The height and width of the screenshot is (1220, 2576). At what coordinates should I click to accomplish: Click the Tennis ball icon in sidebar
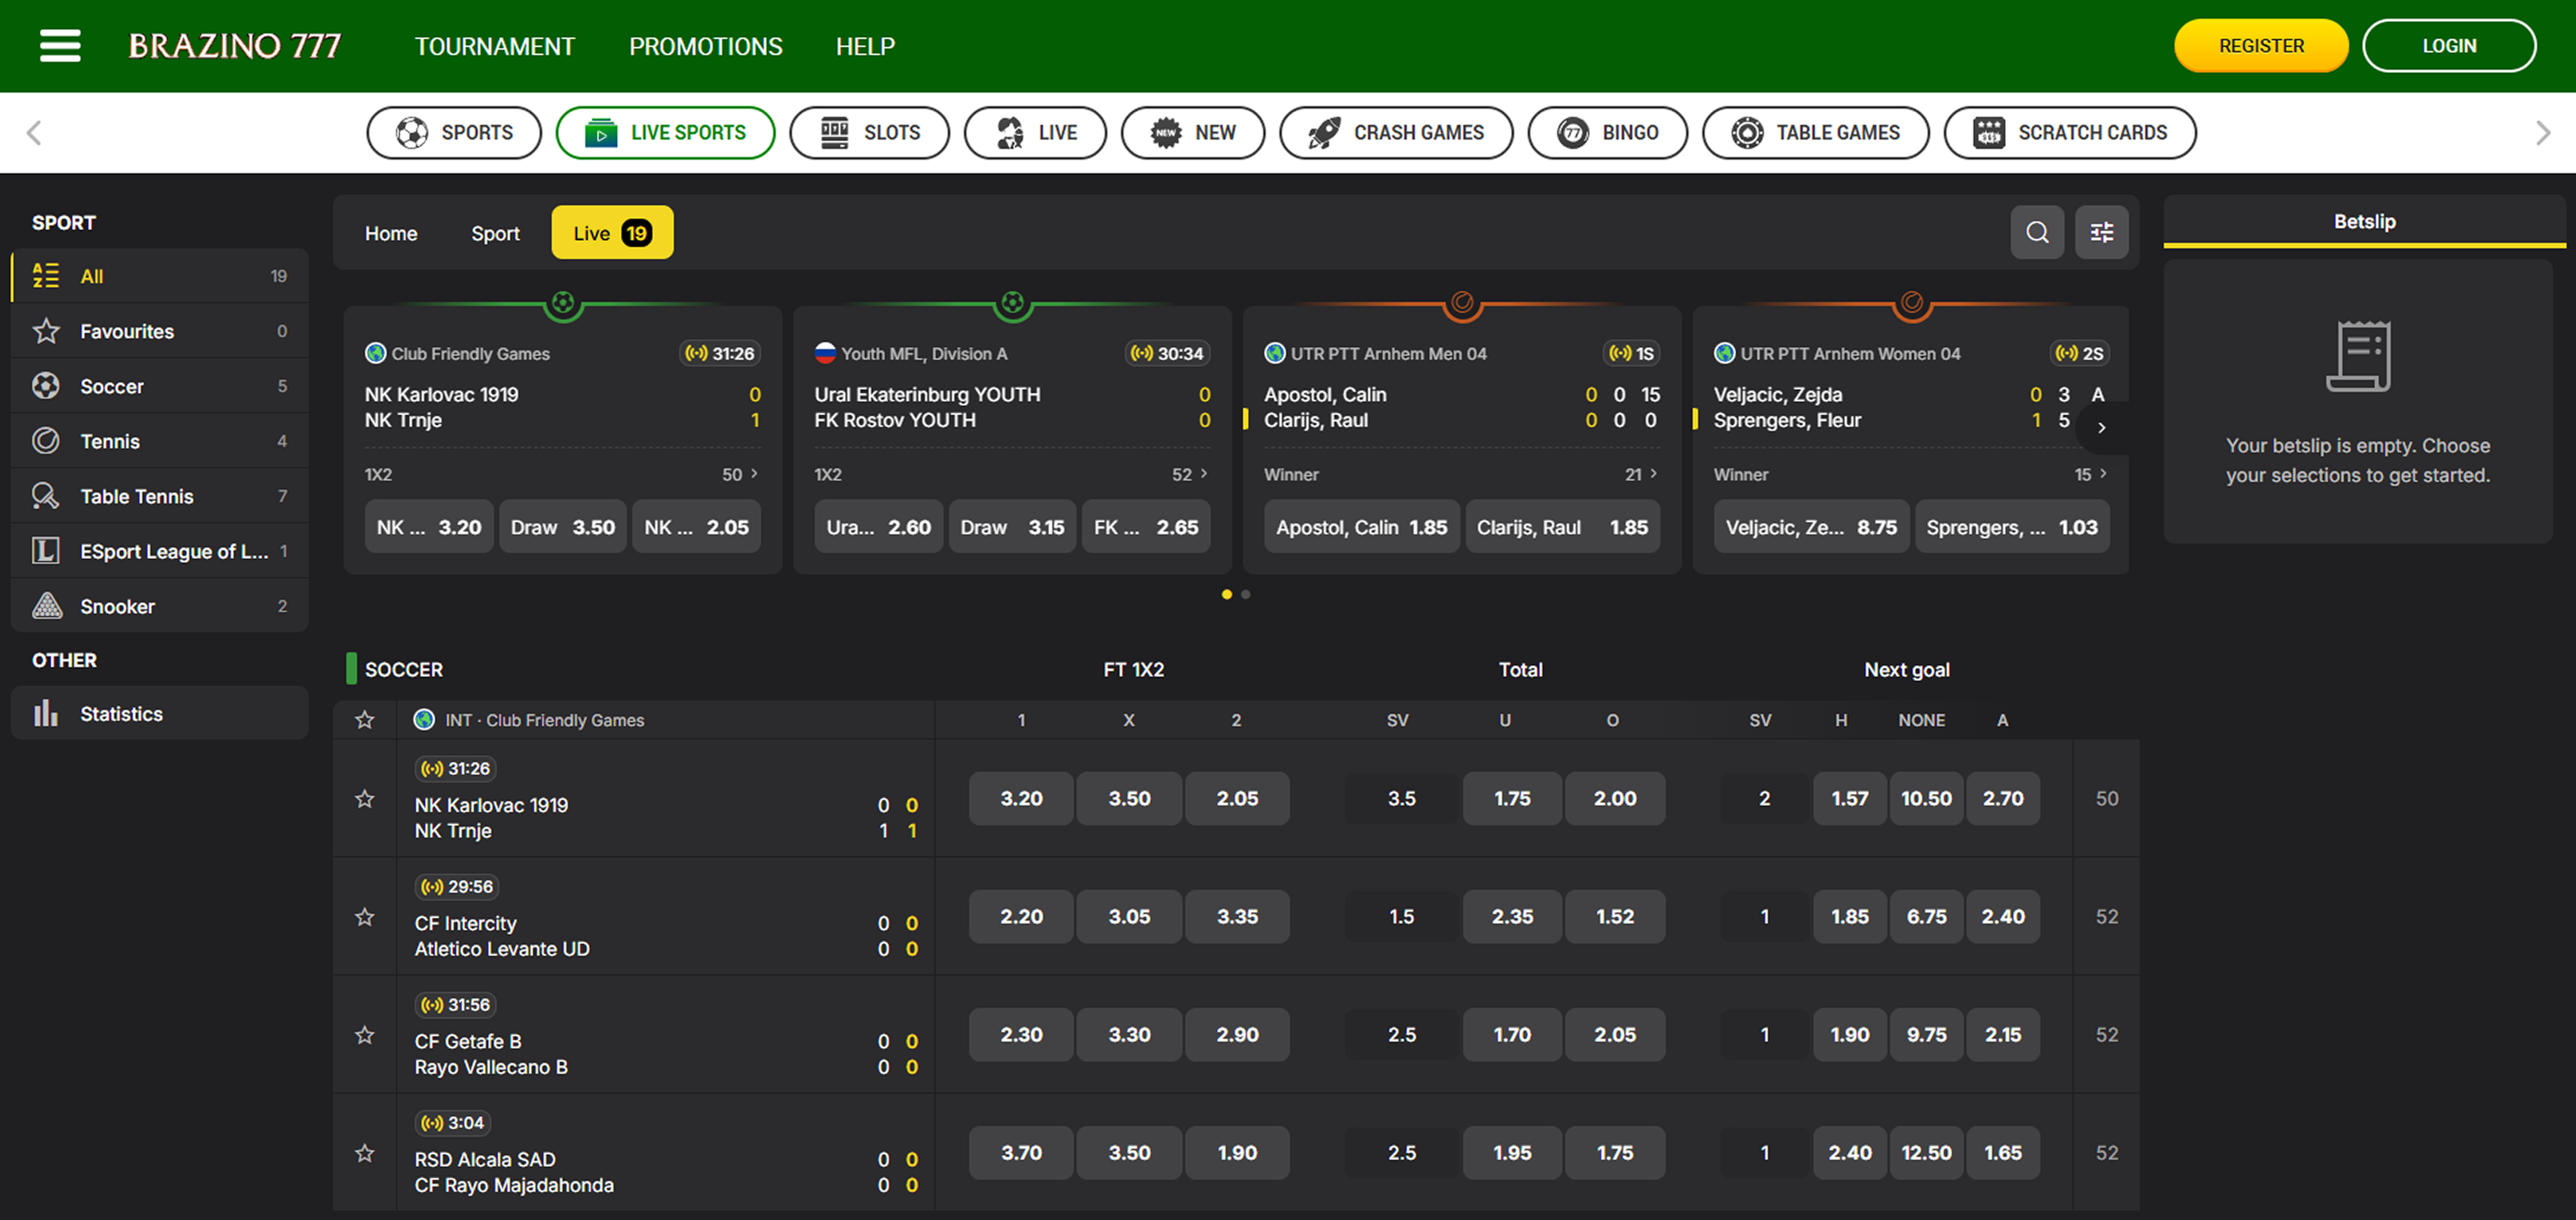[46, 441]
